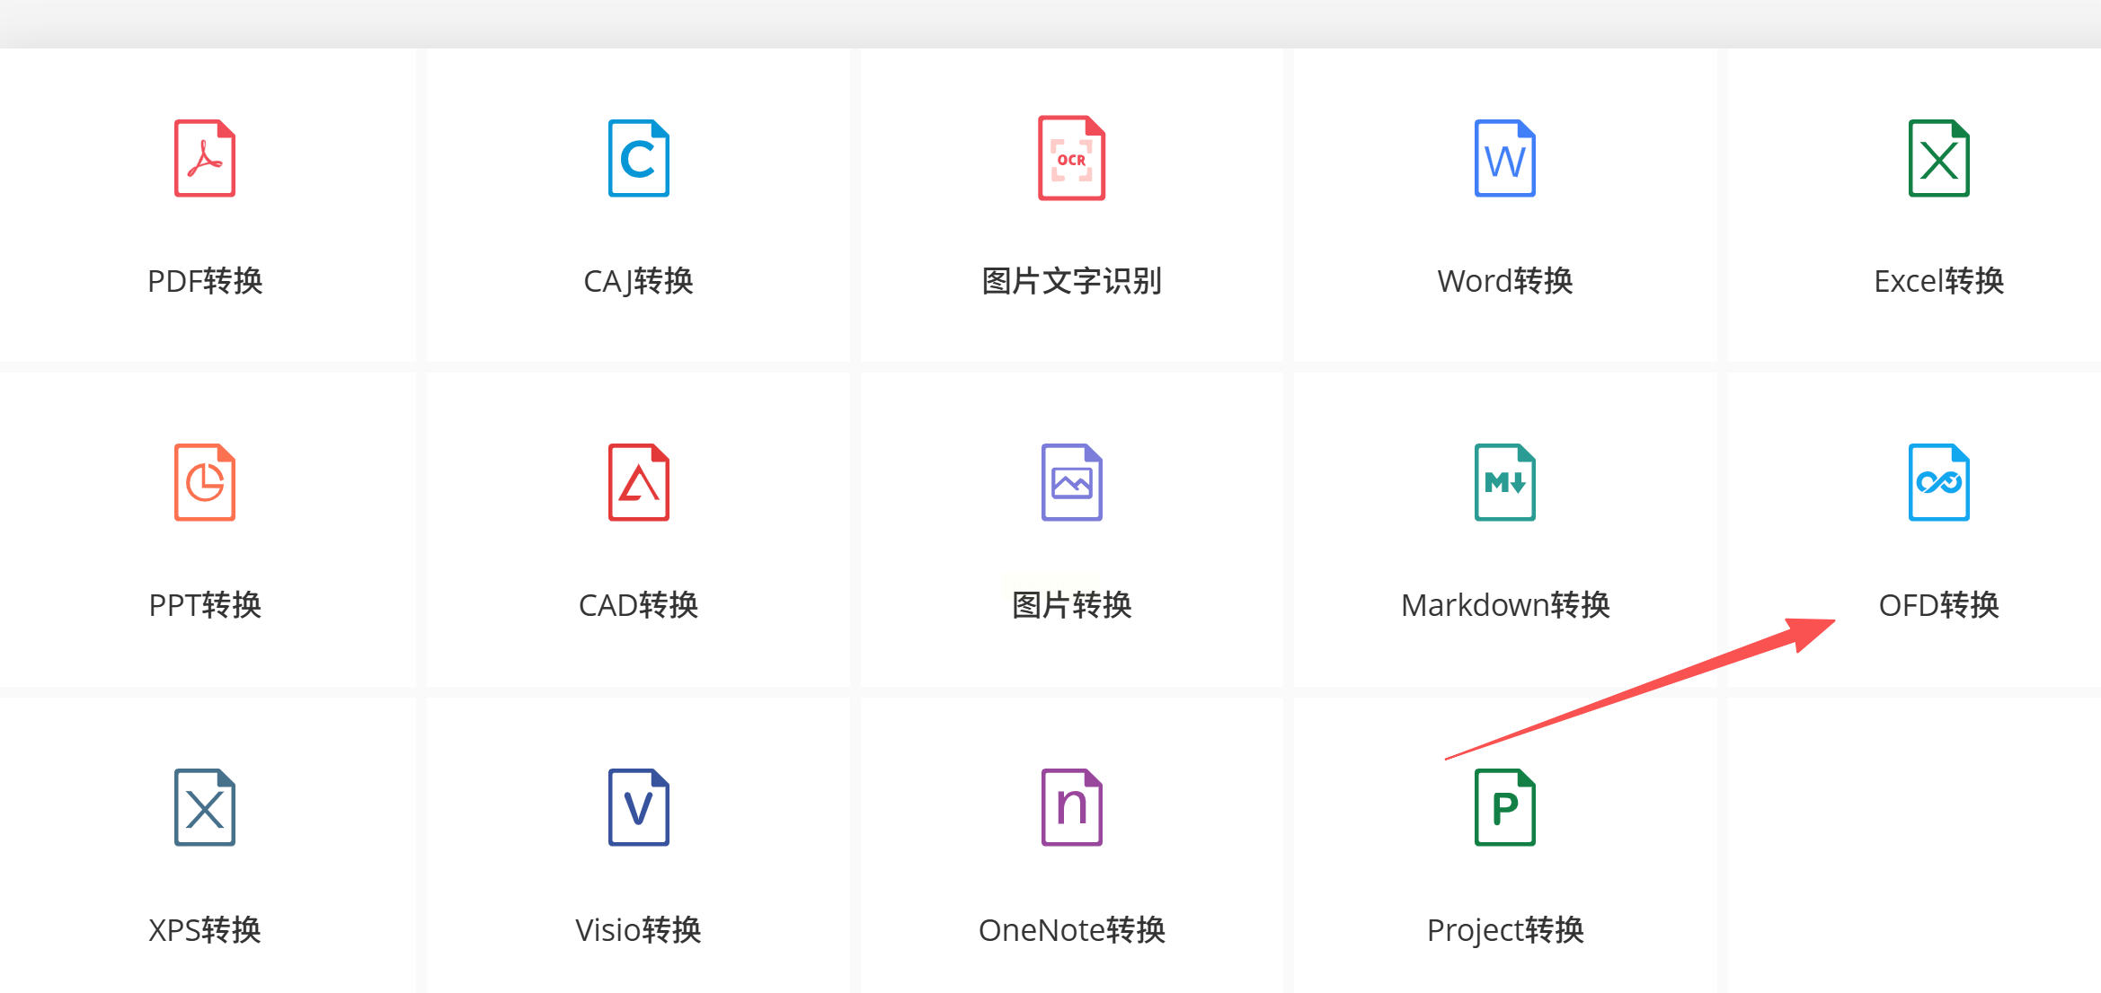
Task: Select the OCR image text recognition icon
Action: coord(1071,158)
